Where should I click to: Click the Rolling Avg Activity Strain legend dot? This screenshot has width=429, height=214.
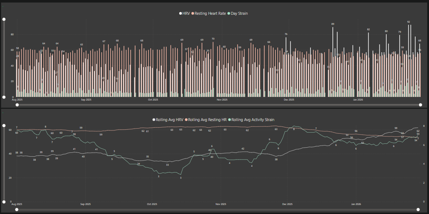coord(229,120)
